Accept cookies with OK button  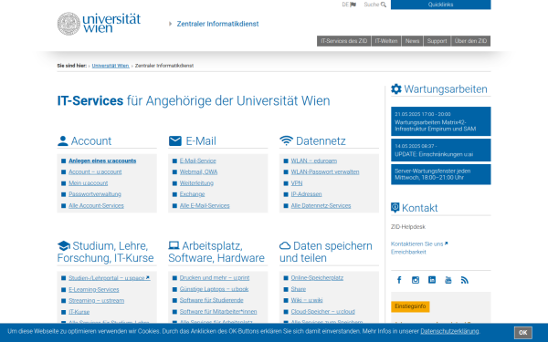[x=522, y=333]
